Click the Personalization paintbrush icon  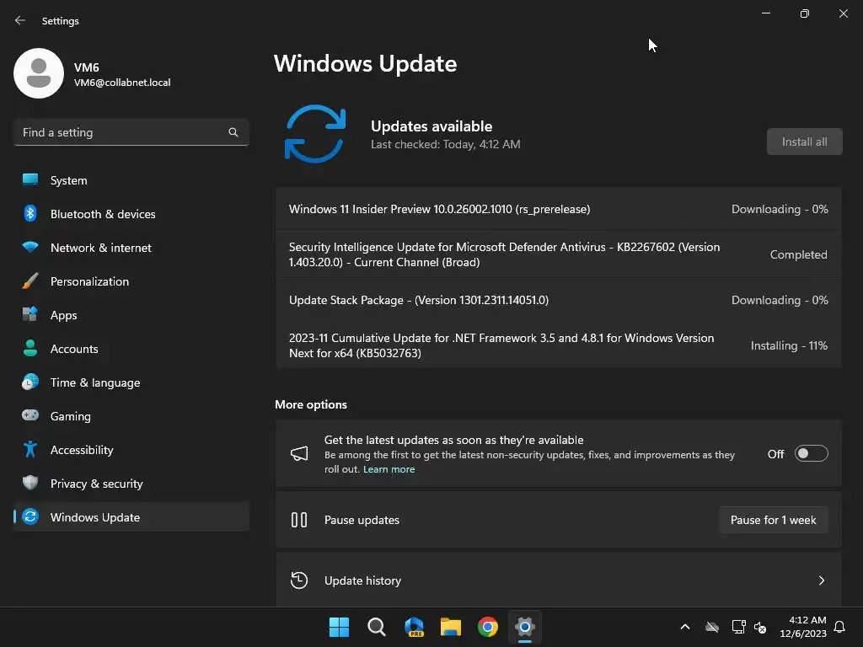[30, 281]
